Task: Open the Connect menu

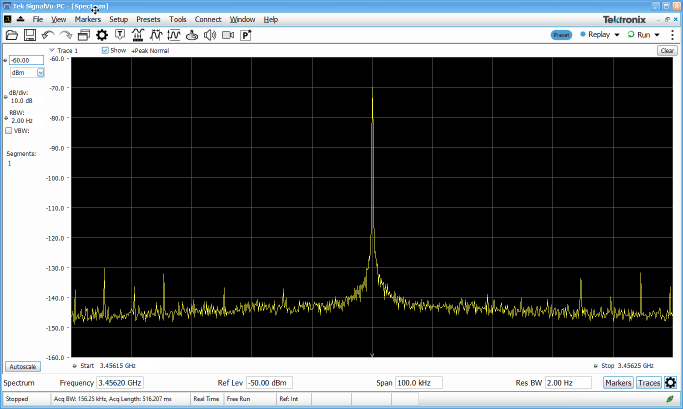Action: (208, 19)
